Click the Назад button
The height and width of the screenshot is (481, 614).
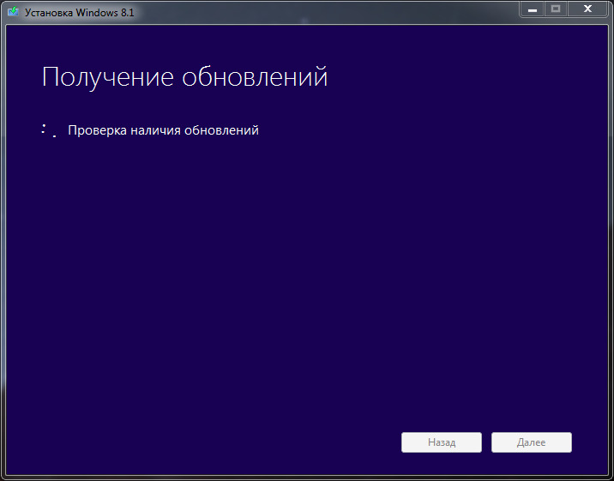pos(442,442)
